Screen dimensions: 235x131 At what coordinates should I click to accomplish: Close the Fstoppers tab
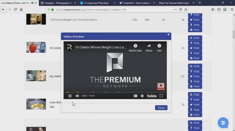click(x=75, y=3)
